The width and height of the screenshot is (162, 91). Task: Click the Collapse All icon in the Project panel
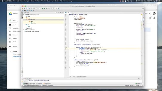coord(58,13)
